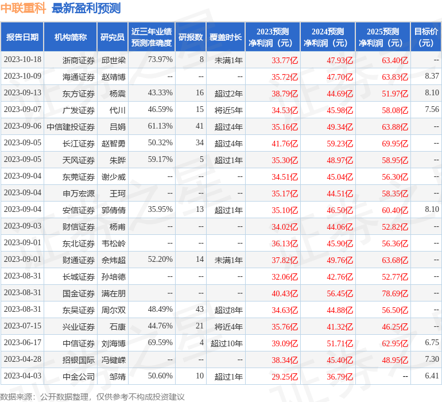This screenshot has height=402, width=442.
Task: Click the 最新盈利预测 heading
Action: (86, 8)
